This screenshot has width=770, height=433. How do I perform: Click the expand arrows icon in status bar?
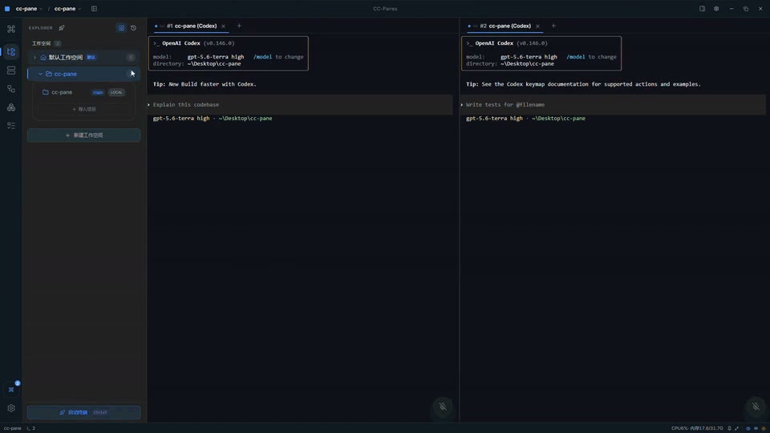pyautogui.click(x=736, y=428)
